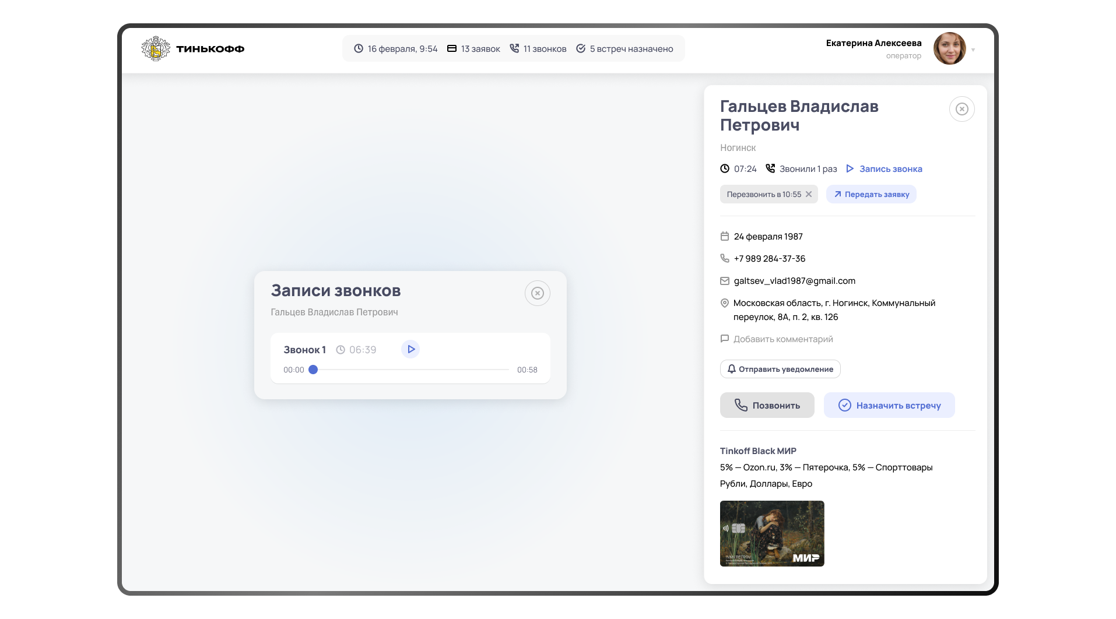
Task: Open the operator profile dropdown arrow
Action: click(x=973, y=50)
